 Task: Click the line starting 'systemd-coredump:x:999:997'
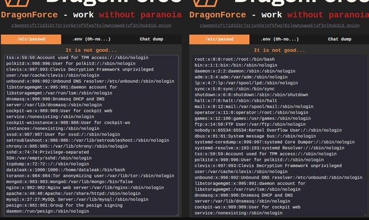point(274,142)
